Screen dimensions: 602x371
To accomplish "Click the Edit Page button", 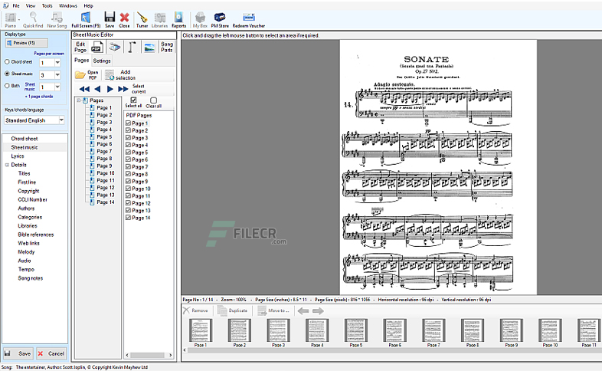I will tap(80, 47).
